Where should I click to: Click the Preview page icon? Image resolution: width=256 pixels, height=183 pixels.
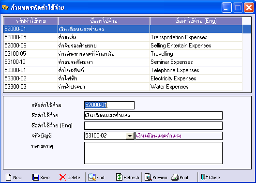coord(148,177)
